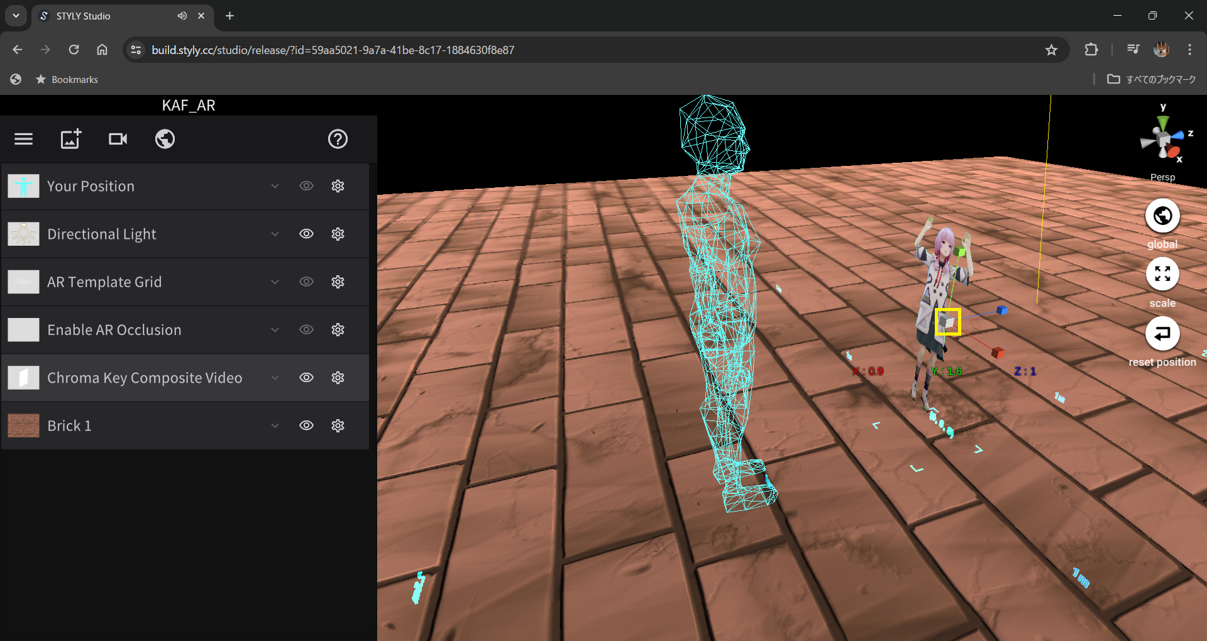This screenshot has height=641, width=1207.
Task: Switch gizmo to global mode
Action: point(1162,216)
